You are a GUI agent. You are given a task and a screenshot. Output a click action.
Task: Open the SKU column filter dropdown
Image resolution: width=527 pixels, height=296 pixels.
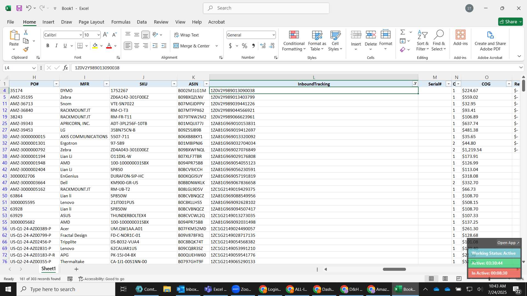174,84
